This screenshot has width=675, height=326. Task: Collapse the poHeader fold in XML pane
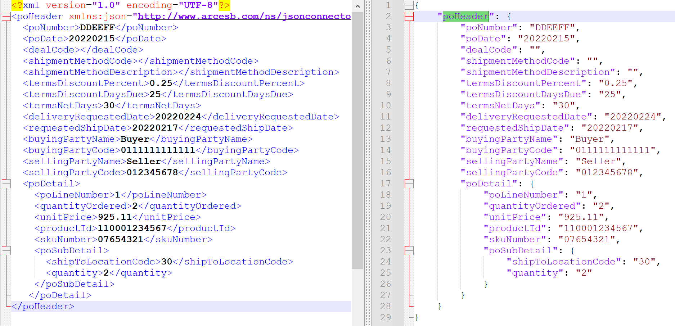pyautogui.click(x=6, y=17)
